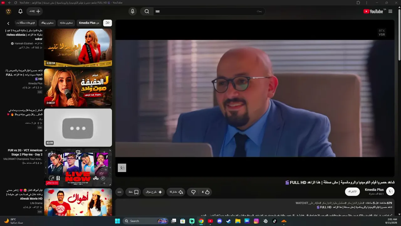Save the video to a playlist
This screenshot has height=226, width=401.
(133, 192)
